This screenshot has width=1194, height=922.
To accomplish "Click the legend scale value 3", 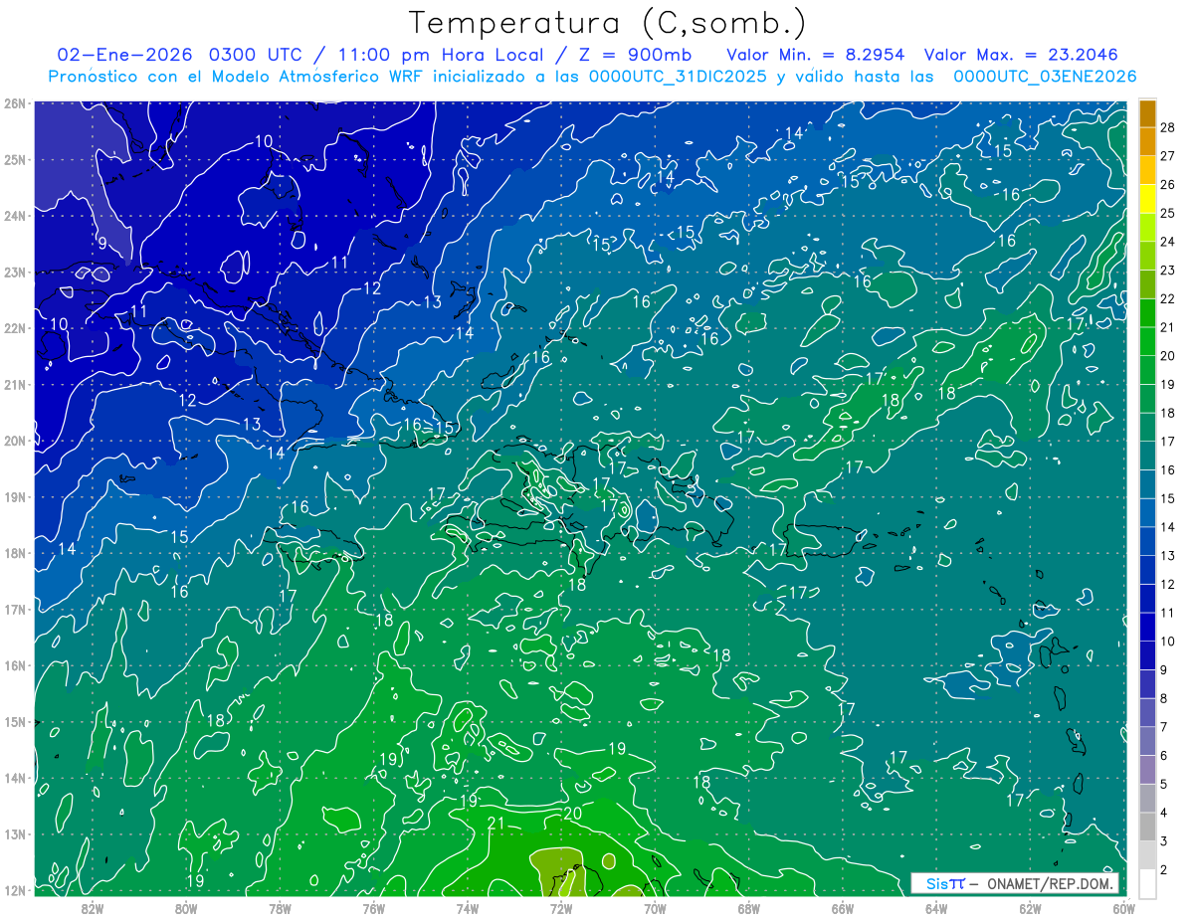I will [1164, 841].
